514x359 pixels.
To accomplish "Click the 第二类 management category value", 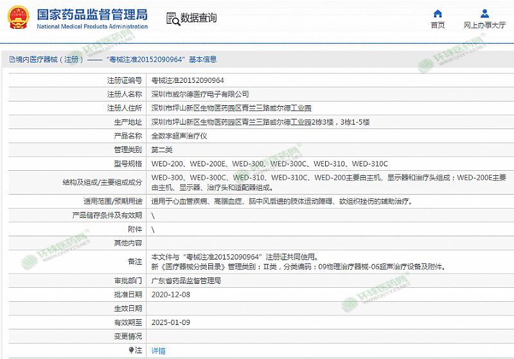I will click(161, 150).
